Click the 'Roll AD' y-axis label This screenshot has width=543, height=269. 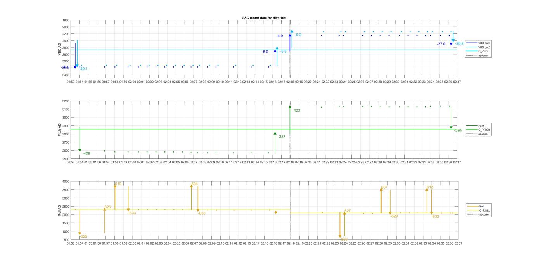pos(59,210)
